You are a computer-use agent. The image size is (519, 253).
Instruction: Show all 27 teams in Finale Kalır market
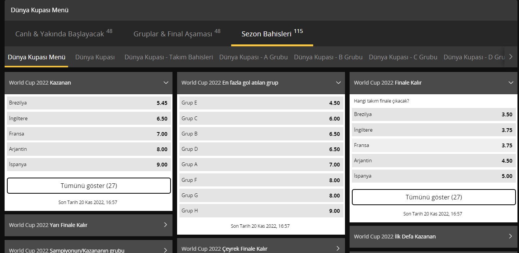(x=434, y=197)
